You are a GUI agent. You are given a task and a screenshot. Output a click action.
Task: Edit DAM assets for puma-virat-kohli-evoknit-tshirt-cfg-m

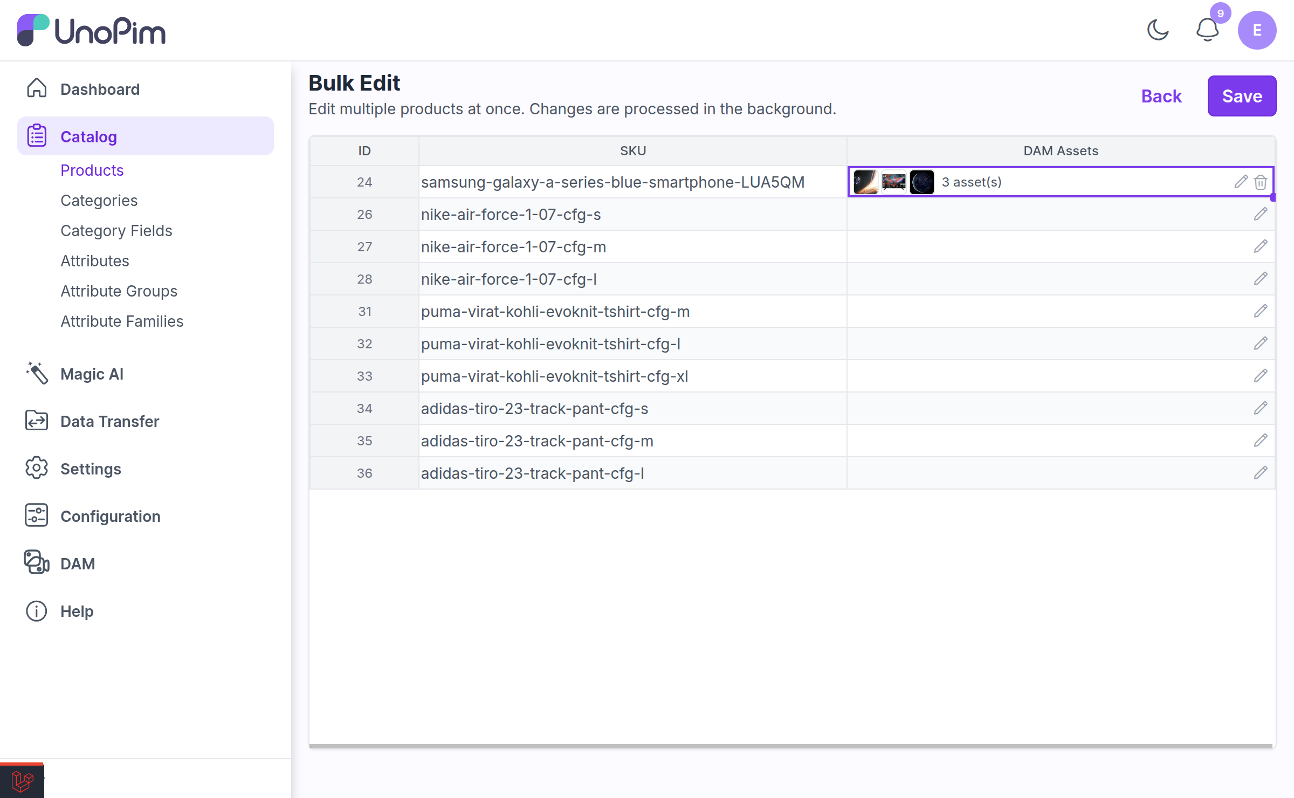pos(1261,311)
